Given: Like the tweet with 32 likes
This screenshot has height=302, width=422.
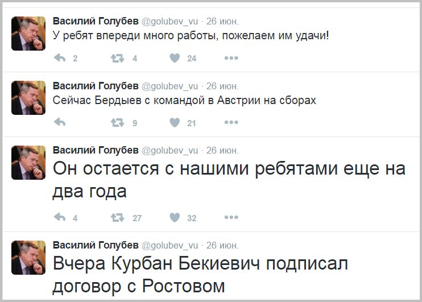Looking at the screenshot, I should click(x=175, y=217).
